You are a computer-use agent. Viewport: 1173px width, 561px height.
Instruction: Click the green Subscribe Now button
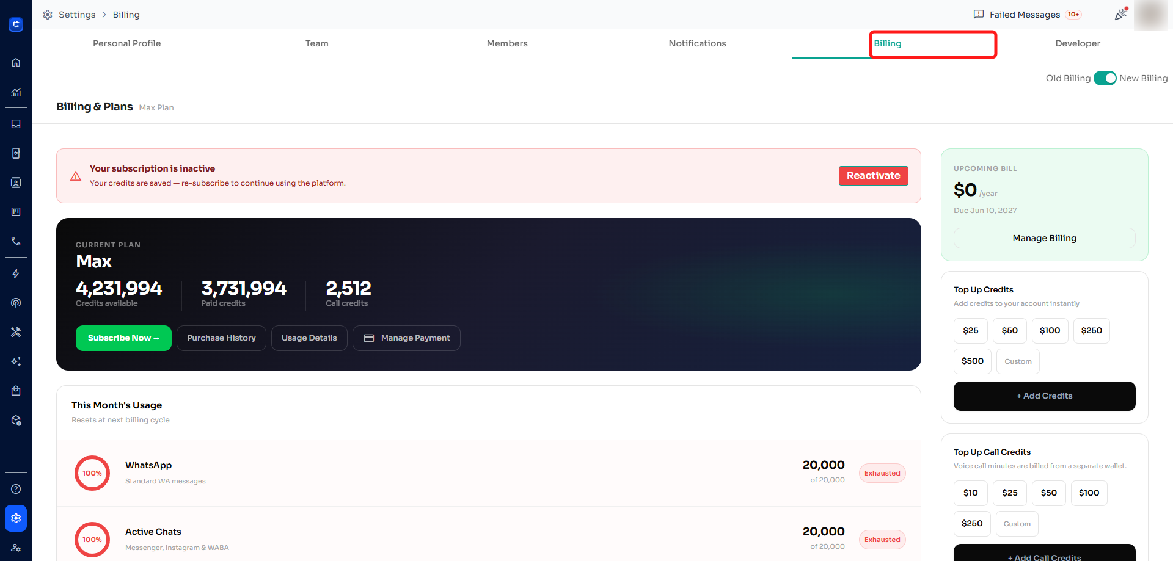(123, 338)
